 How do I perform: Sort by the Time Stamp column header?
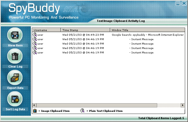pos(85,30)
